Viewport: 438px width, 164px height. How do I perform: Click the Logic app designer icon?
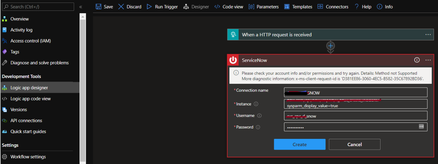4,88
